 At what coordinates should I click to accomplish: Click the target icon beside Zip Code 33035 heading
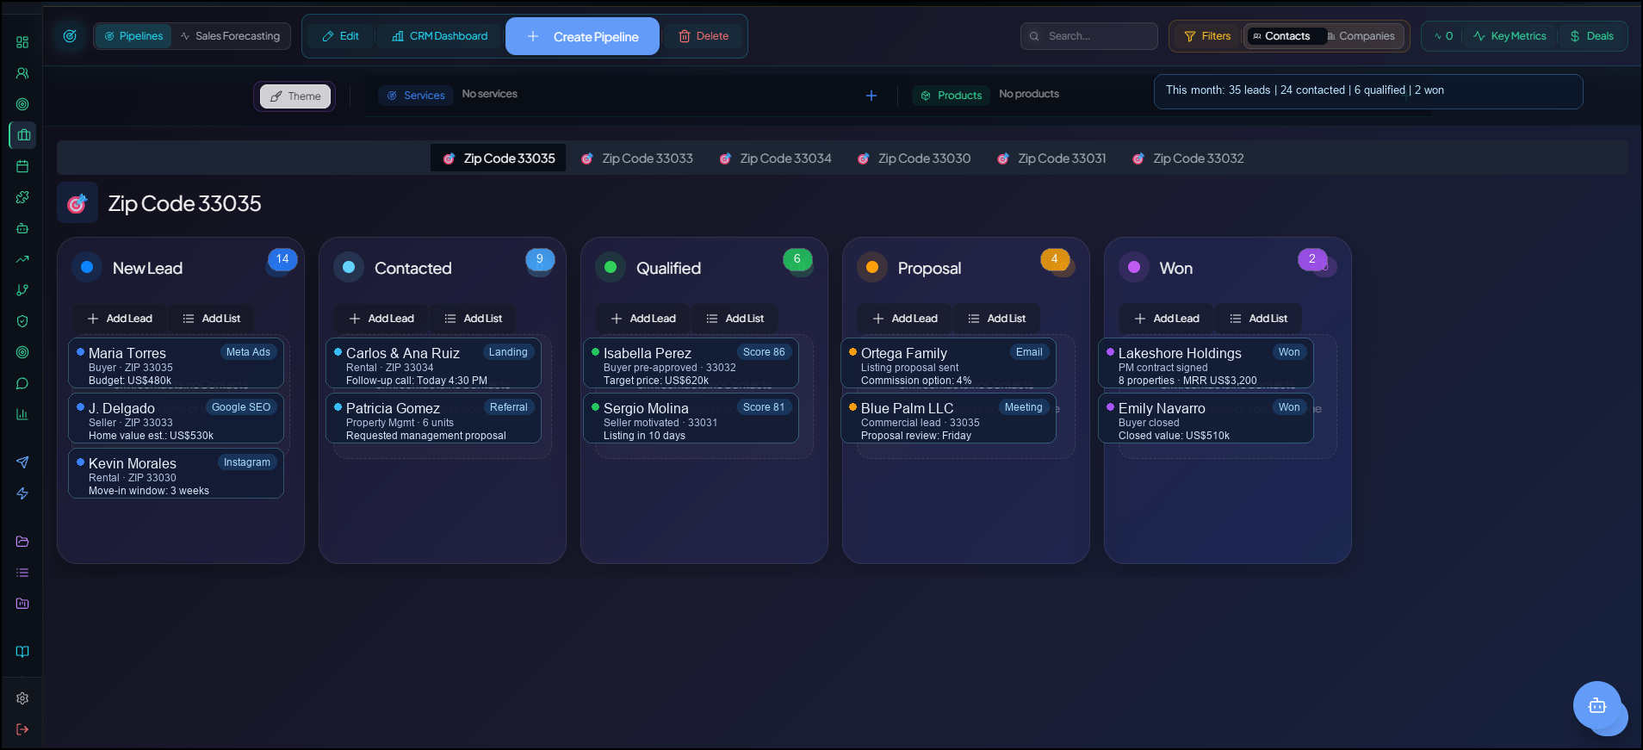[x=77, y=203]
